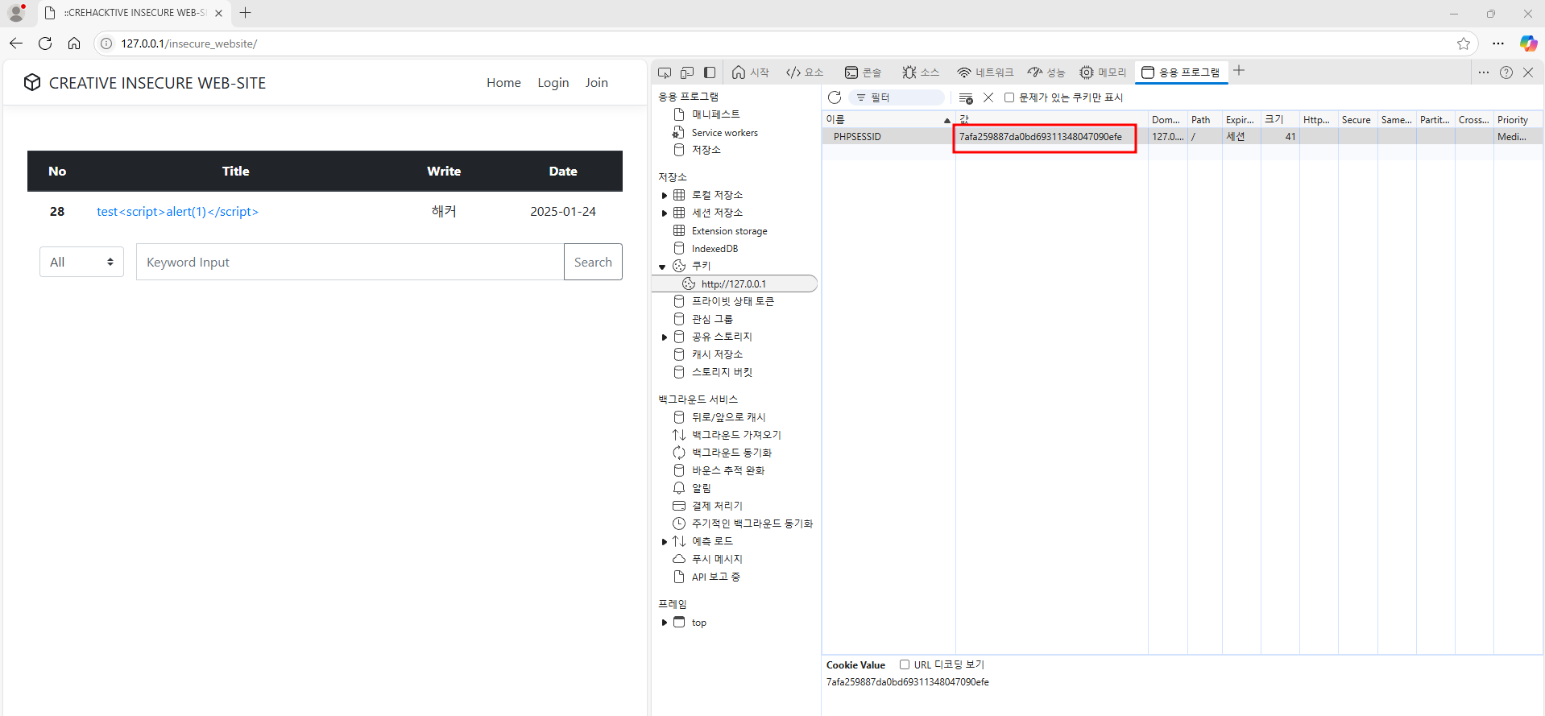The image size is (1545, 716).
Task: Expand 예측 로드 tree node
Action: pos(665,541)
